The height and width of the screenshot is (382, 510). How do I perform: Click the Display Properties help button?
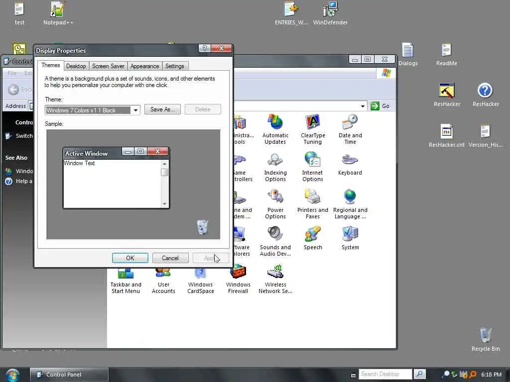click(204, 48)
